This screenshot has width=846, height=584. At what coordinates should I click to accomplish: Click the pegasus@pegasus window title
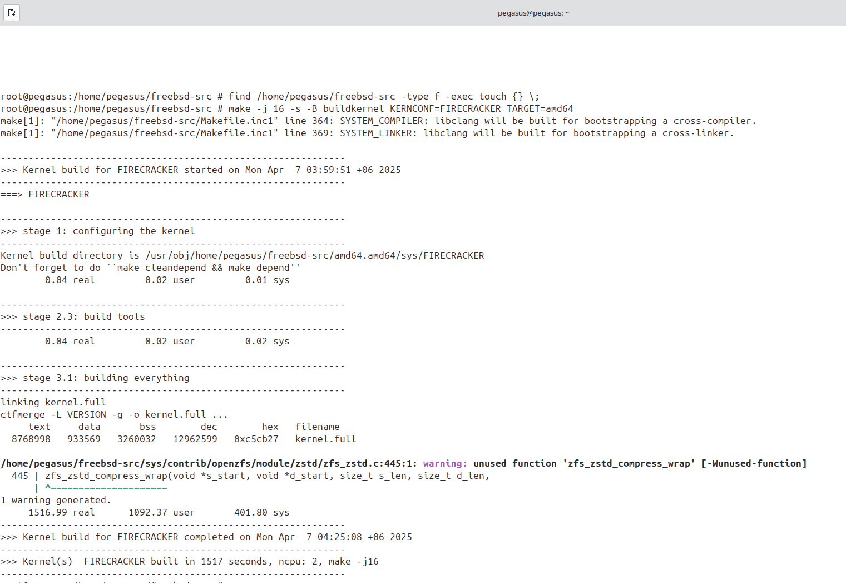click(533, 13)
